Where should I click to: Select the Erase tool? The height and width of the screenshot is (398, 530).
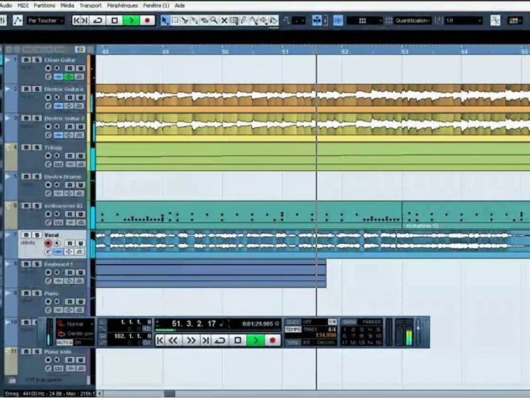click(204, 20)
